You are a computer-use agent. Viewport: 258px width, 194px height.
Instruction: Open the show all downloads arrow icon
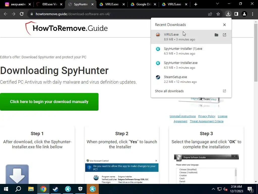point(224,91)
